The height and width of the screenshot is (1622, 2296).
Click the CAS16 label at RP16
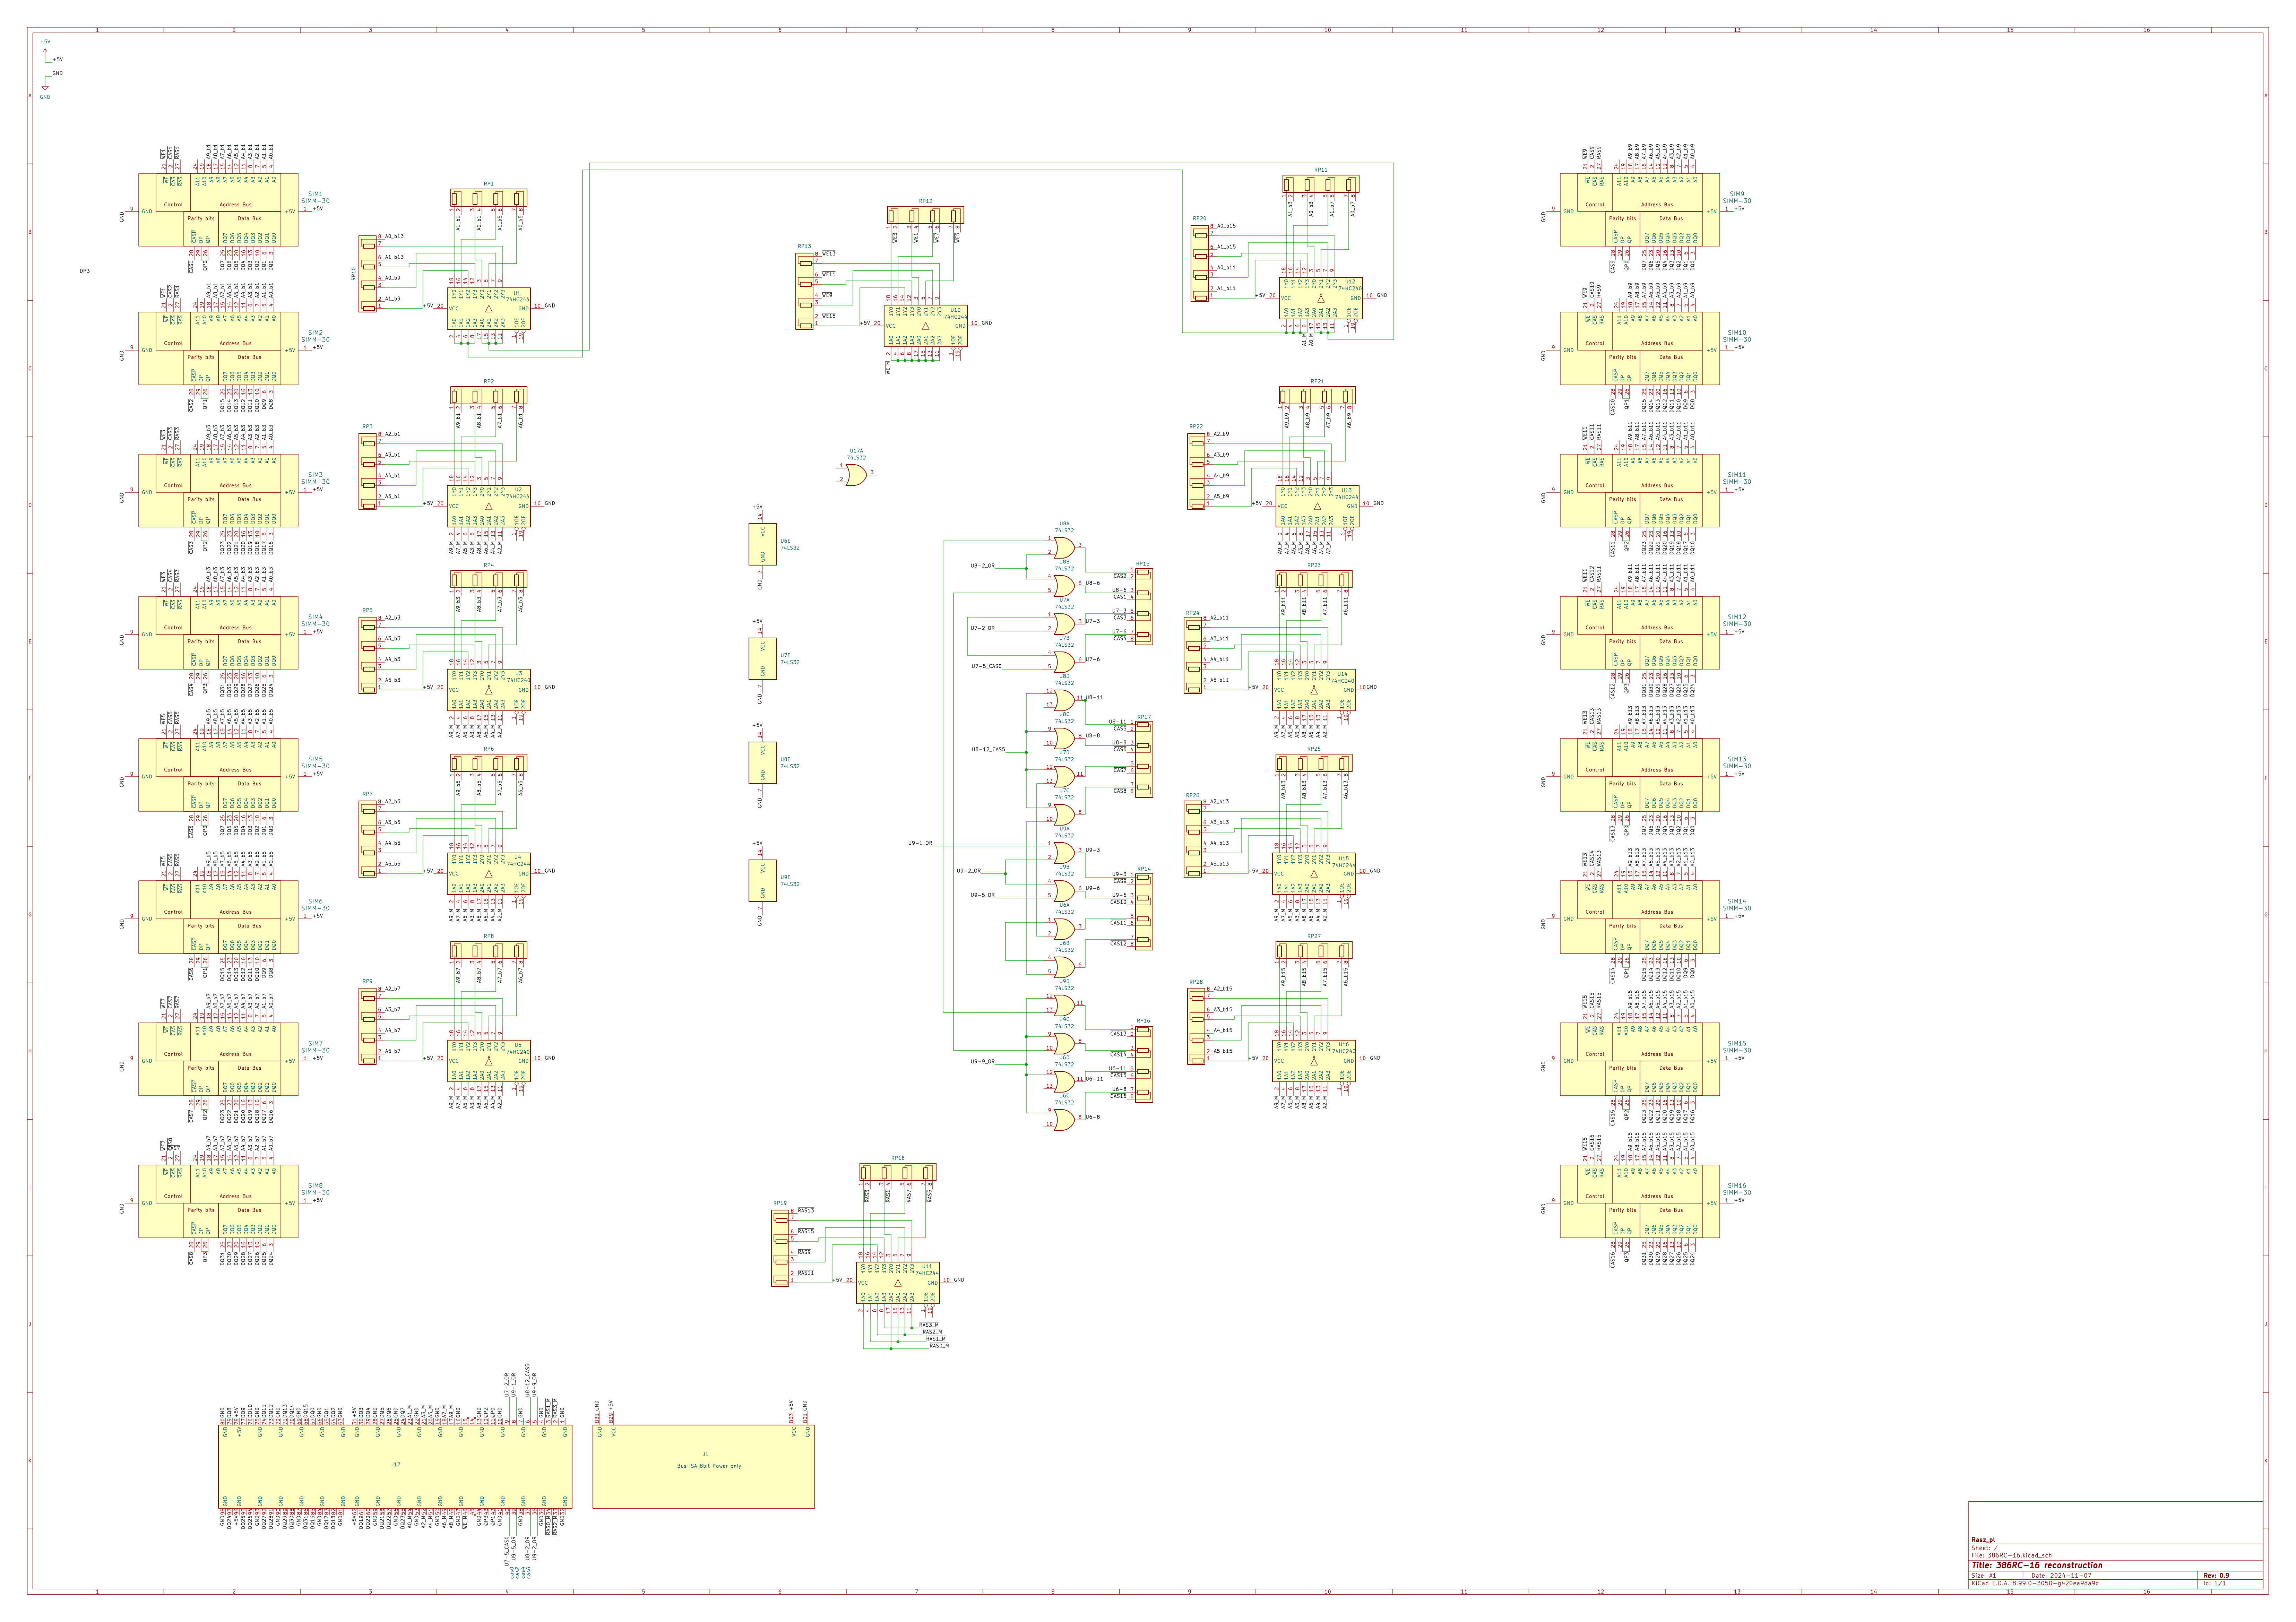pos(1118,1096)
